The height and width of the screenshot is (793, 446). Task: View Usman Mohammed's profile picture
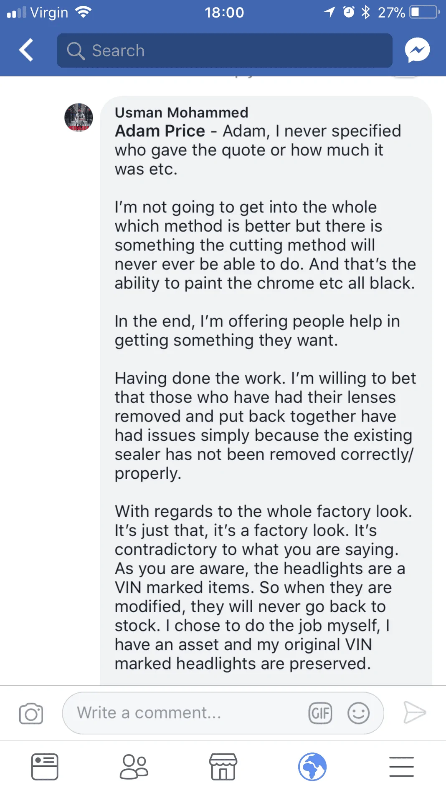(79, 117)
